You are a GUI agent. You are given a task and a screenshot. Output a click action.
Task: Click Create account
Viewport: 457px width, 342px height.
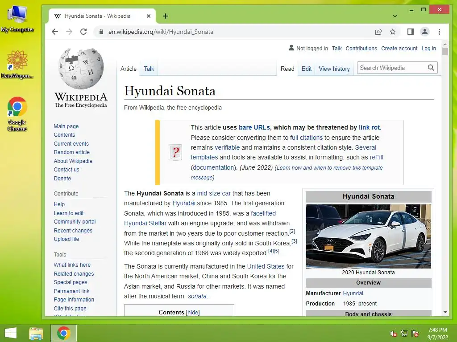pyautogui.click(x=399, y=48)
